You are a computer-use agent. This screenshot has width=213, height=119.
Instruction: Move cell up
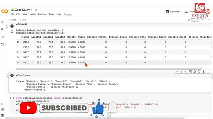click(177, 72)
